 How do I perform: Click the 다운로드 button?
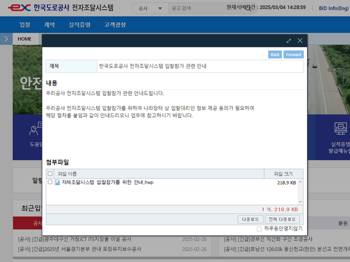click(x=250, y=219)
